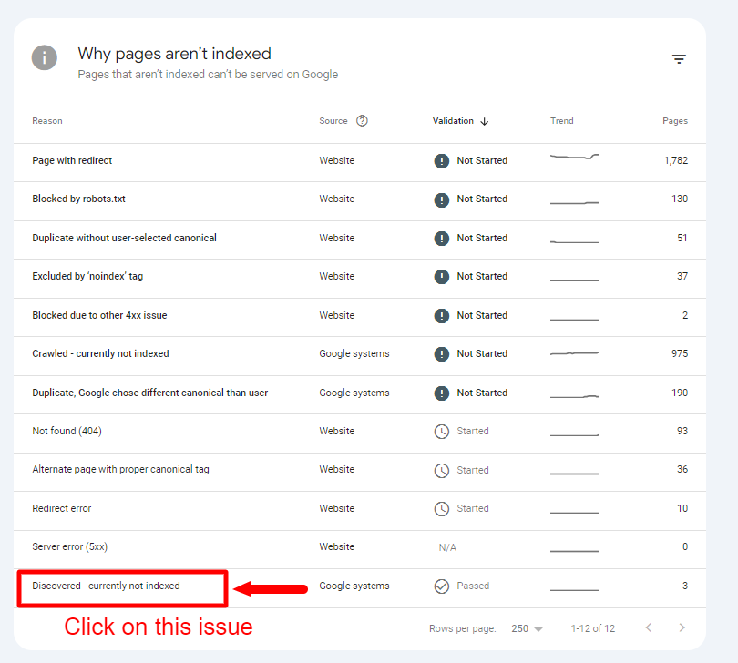Click the 975 pages count
738x663 pixels.
point(680,353)
